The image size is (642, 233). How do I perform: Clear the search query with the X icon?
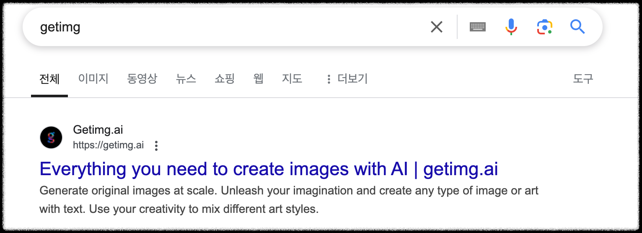coord(437,27)
